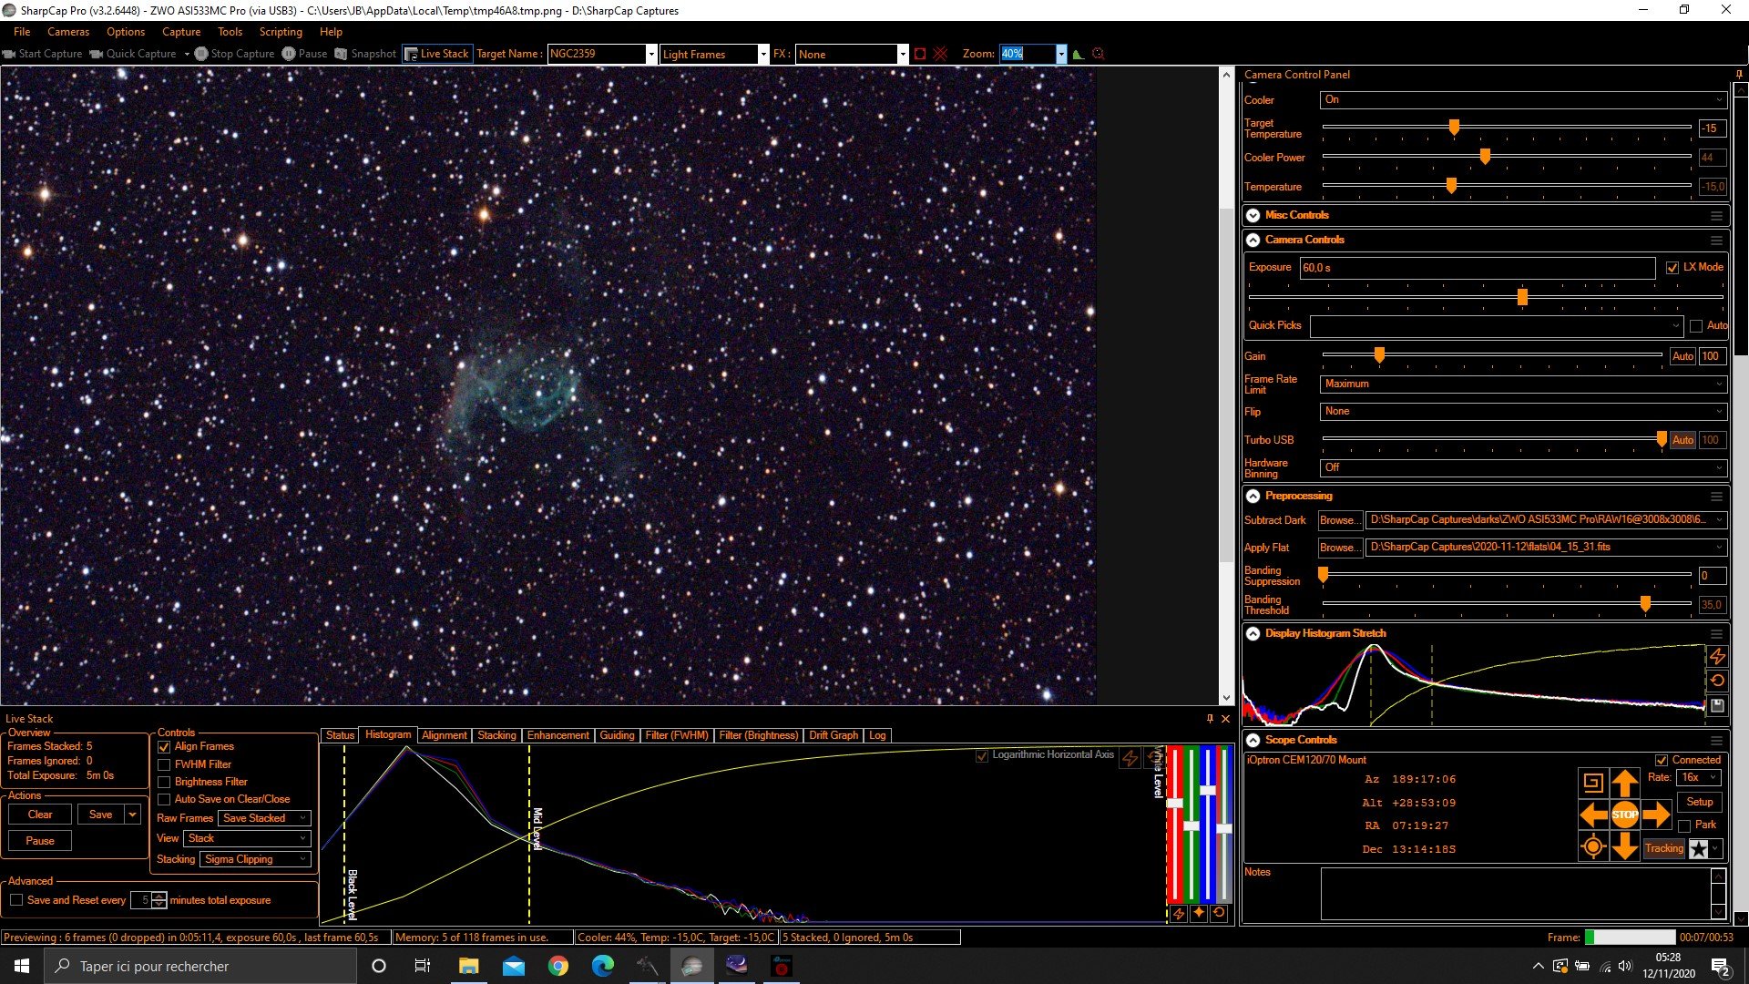
Task: Expand the Misc Controls section
Action: pyautogui.click(x=1253, y=215)
